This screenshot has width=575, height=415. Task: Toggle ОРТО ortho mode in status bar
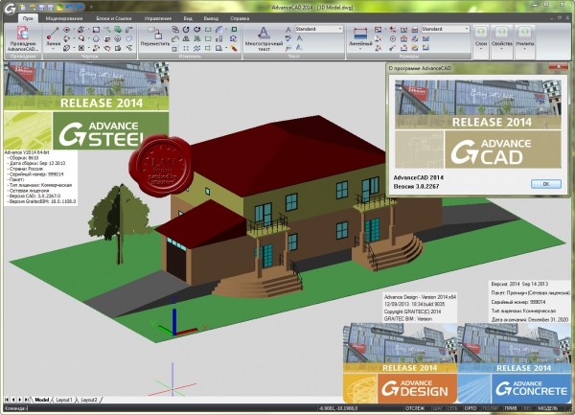tap(471, 408)
